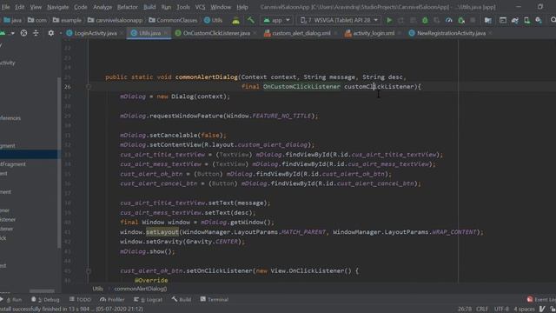
Task: Open the Build tool window button
Action: click(x=182, y=299)
